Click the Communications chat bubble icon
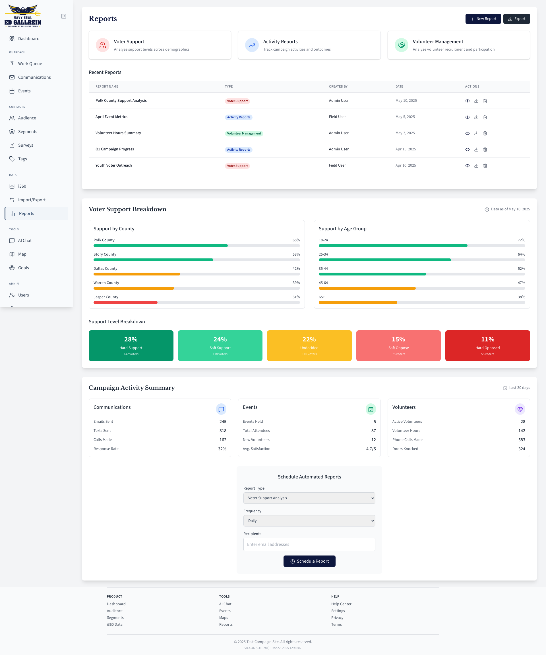546x655 pixels. pyautogui.click(x=221, y=409)
